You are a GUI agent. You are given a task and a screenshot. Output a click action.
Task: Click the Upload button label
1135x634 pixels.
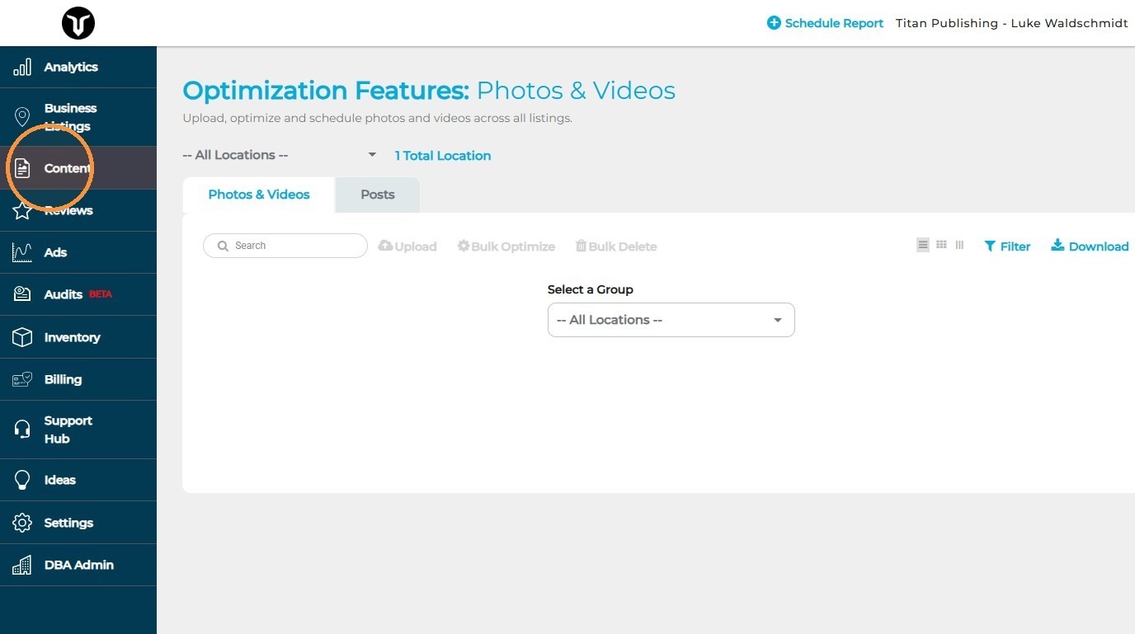click(x=416, y=247)
